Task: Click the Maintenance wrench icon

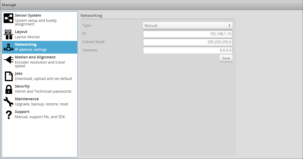Action: [x=8, y=102]
